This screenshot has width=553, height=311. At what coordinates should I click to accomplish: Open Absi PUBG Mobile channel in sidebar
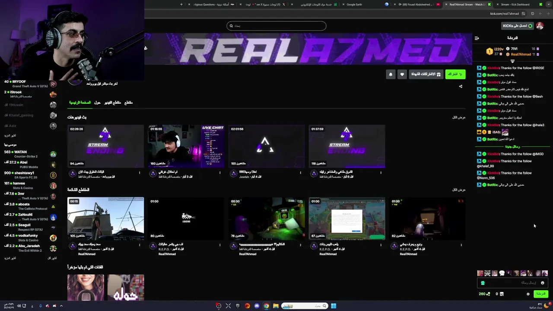point(30,165)
